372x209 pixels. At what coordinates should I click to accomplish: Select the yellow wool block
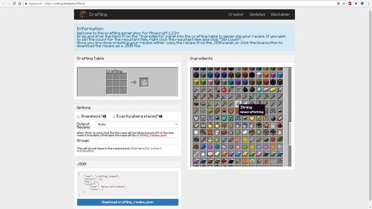tap(196, 82)
